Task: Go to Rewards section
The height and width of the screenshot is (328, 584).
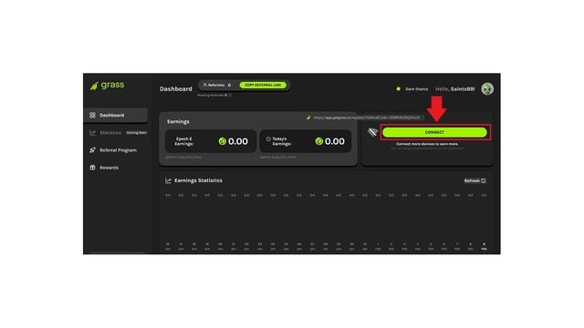Action: (x=109, y=168)
